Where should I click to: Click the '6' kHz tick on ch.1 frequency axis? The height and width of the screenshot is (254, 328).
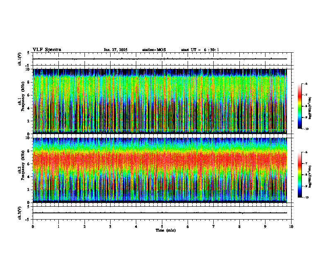click(29, 95)
